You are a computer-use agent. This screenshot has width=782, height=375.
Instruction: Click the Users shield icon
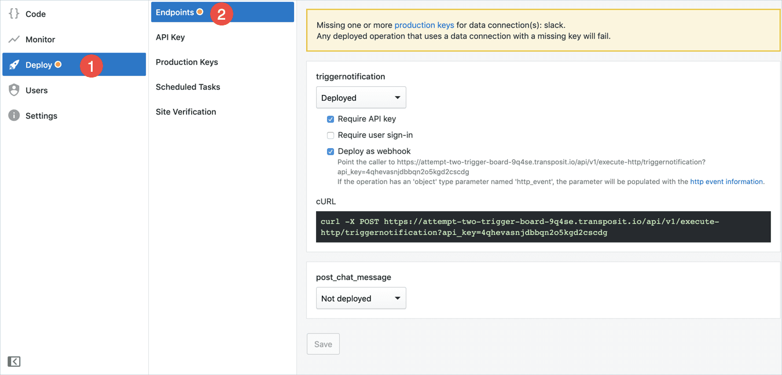(14, 90)
